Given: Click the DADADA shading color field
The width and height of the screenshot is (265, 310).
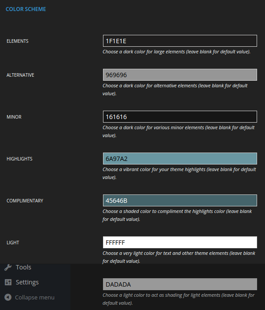Looking at the screenshot, I should click(x=180, y=284).
